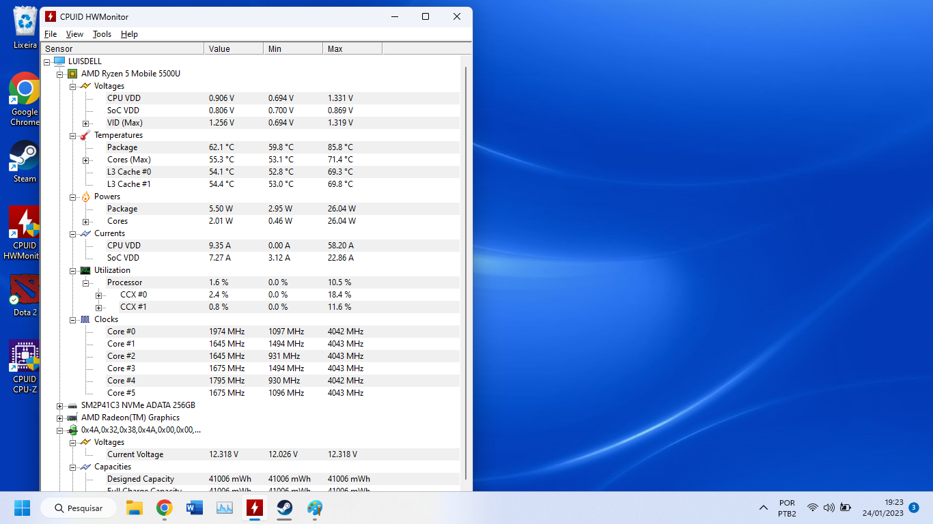933x524 pixels.
Task: Select HWMonitor taskbar icon
Action: click(x=255, y=508)
